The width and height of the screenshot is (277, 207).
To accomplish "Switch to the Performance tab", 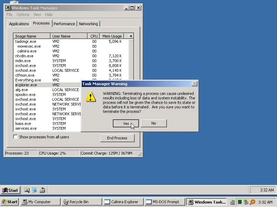I will [64, 24].
